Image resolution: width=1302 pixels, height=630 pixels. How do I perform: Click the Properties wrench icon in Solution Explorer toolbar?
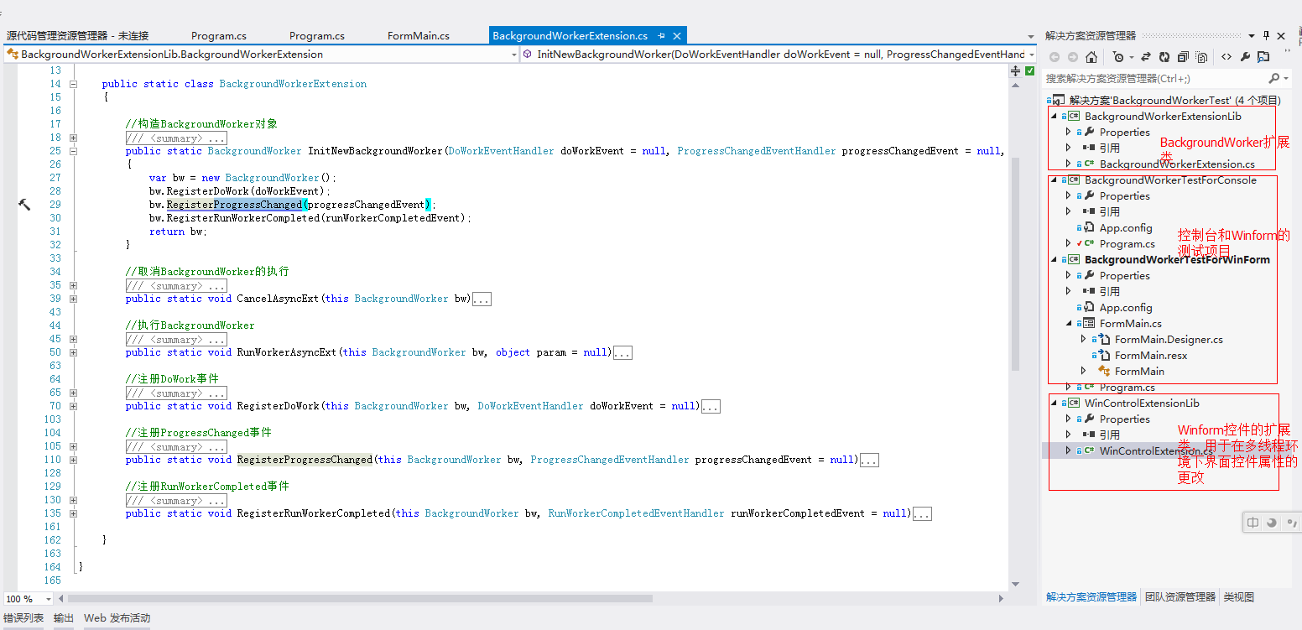pos(1245,57)
